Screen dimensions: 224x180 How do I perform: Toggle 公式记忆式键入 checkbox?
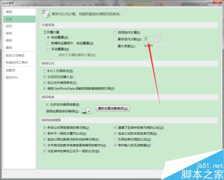44,77
